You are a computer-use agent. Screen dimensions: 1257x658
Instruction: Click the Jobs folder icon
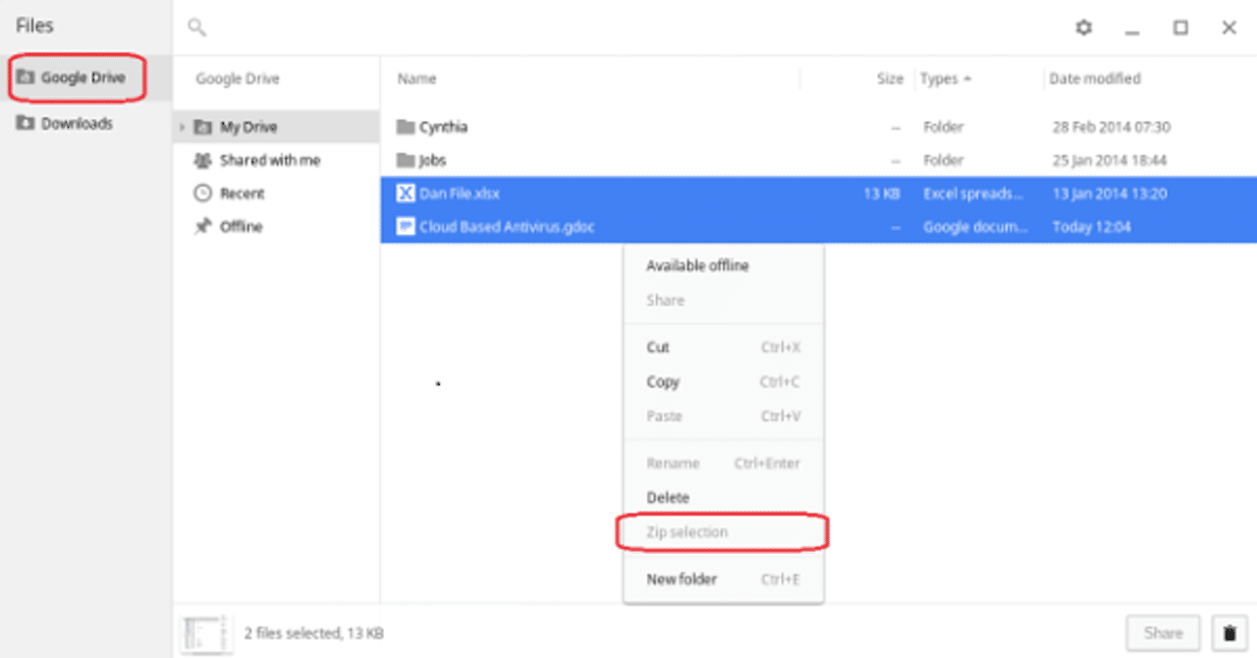click(x=406, y=160)
